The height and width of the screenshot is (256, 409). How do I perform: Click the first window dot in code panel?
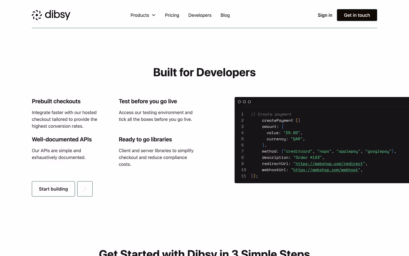pyautogui.click(x=239, y=102)
